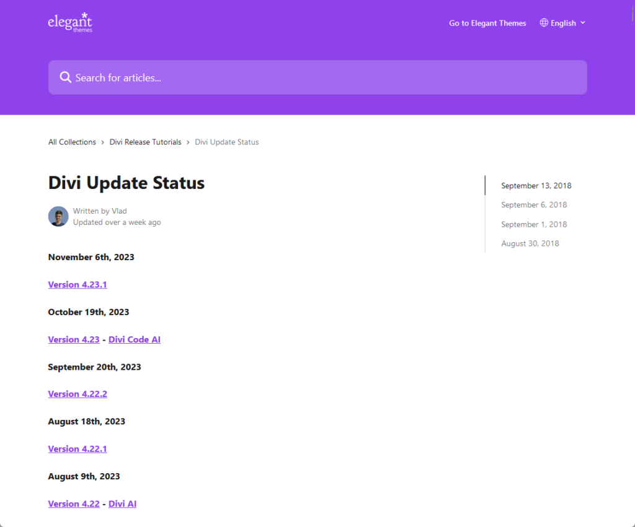This screenshot has width=635, height=527.
Task: Focus the Search for articles field
Action: point(317,77)
